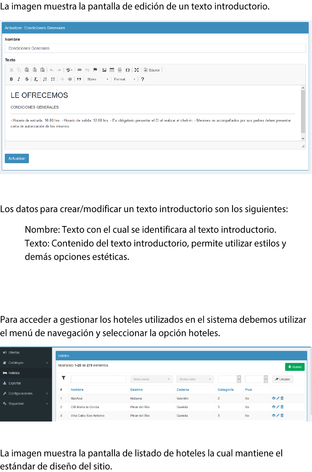Sort table by Categoría column
This screenshot has width=312, height=472.
coord(225,390)
